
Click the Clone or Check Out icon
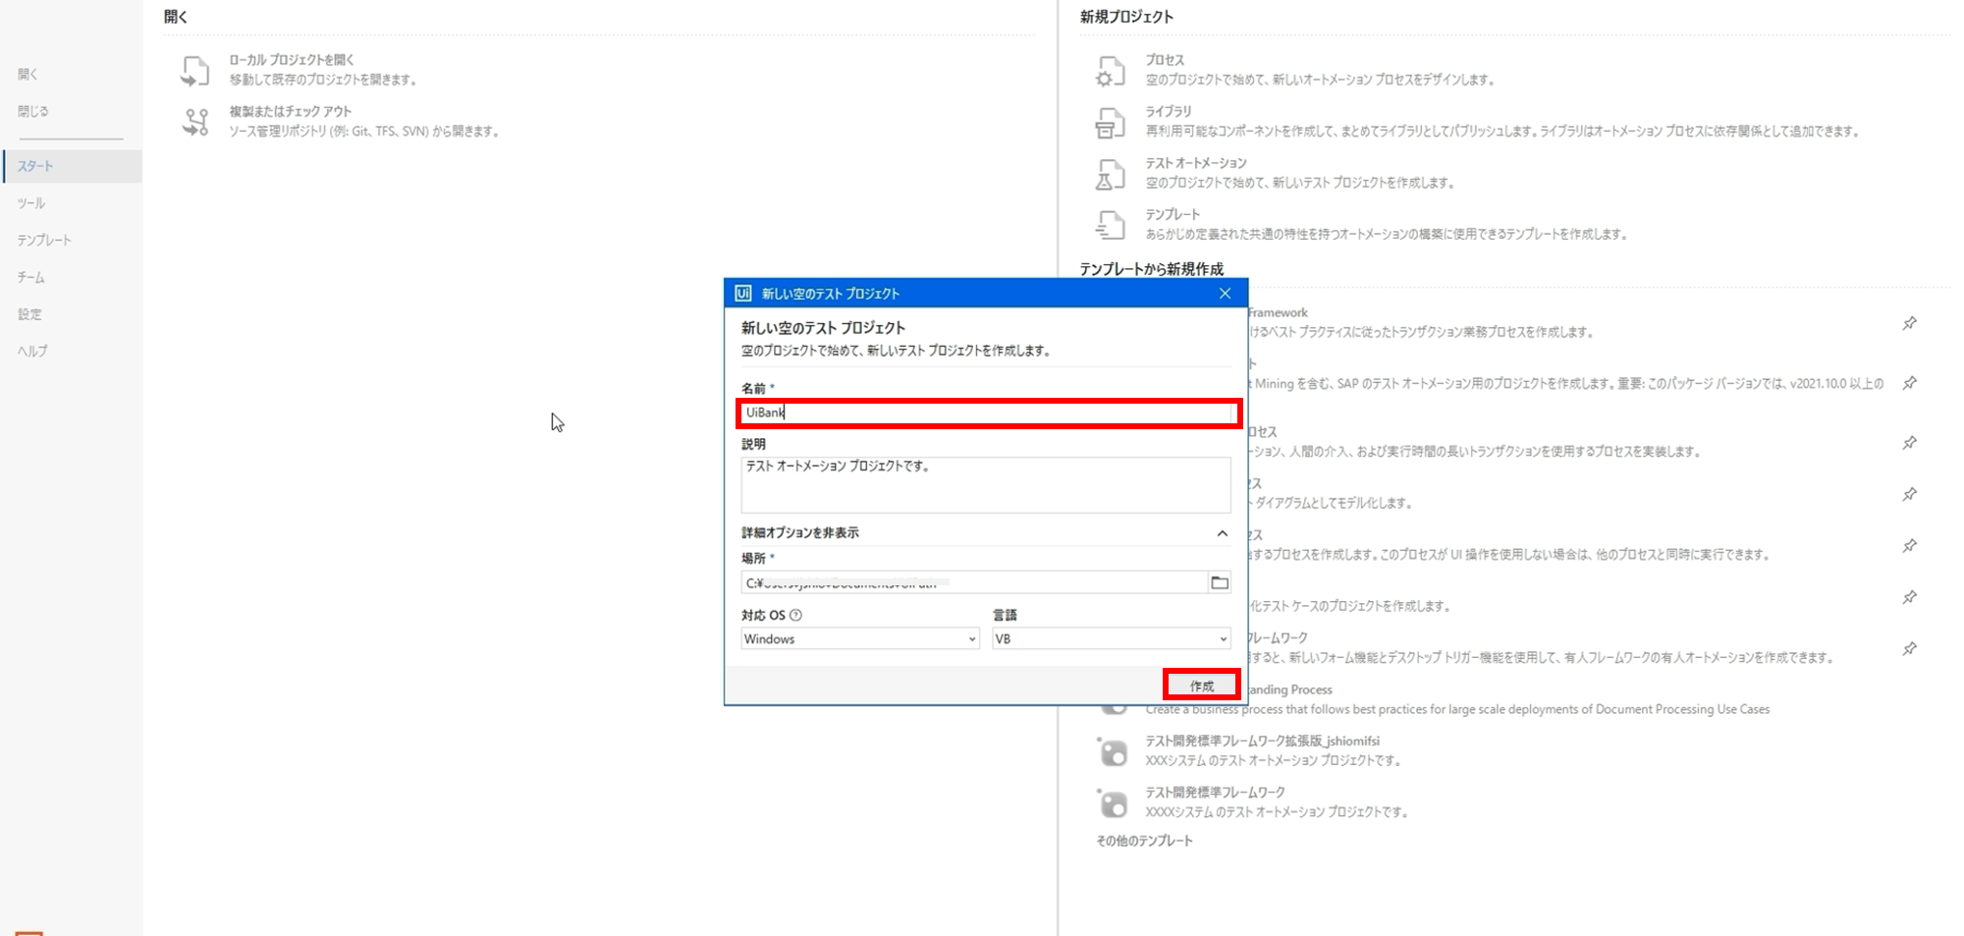click(195, 122)
